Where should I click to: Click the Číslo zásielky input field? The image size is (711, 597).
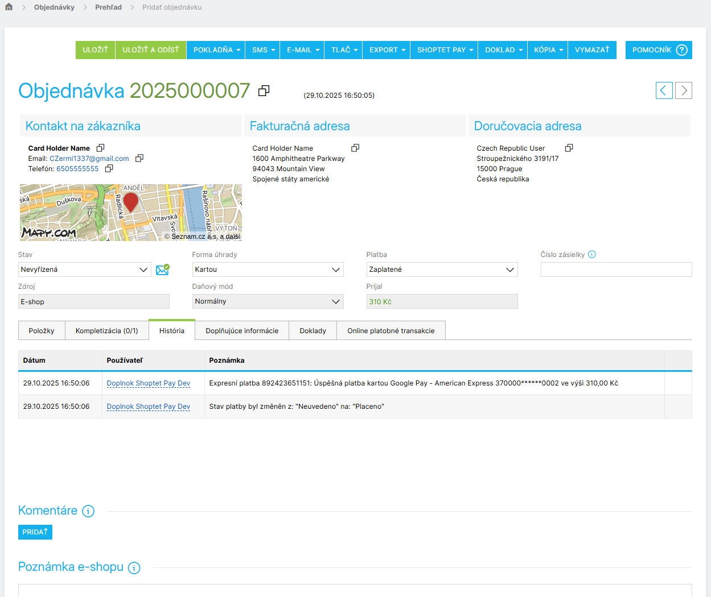pos(616,270)
